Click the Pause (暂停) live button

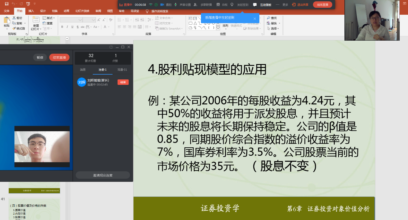(x=40, y=58)
